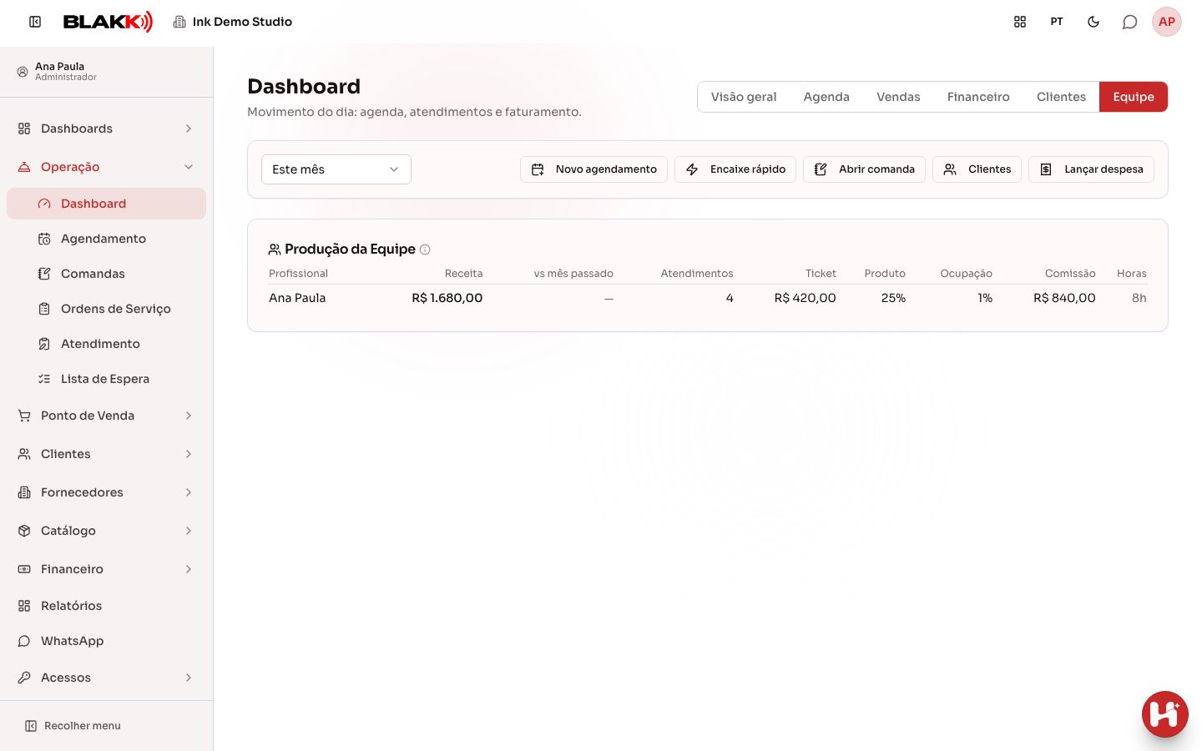This screenshot has width=1202, height=751.
Task: Open the chat messages icon
Action: [x=1129, y=22]
